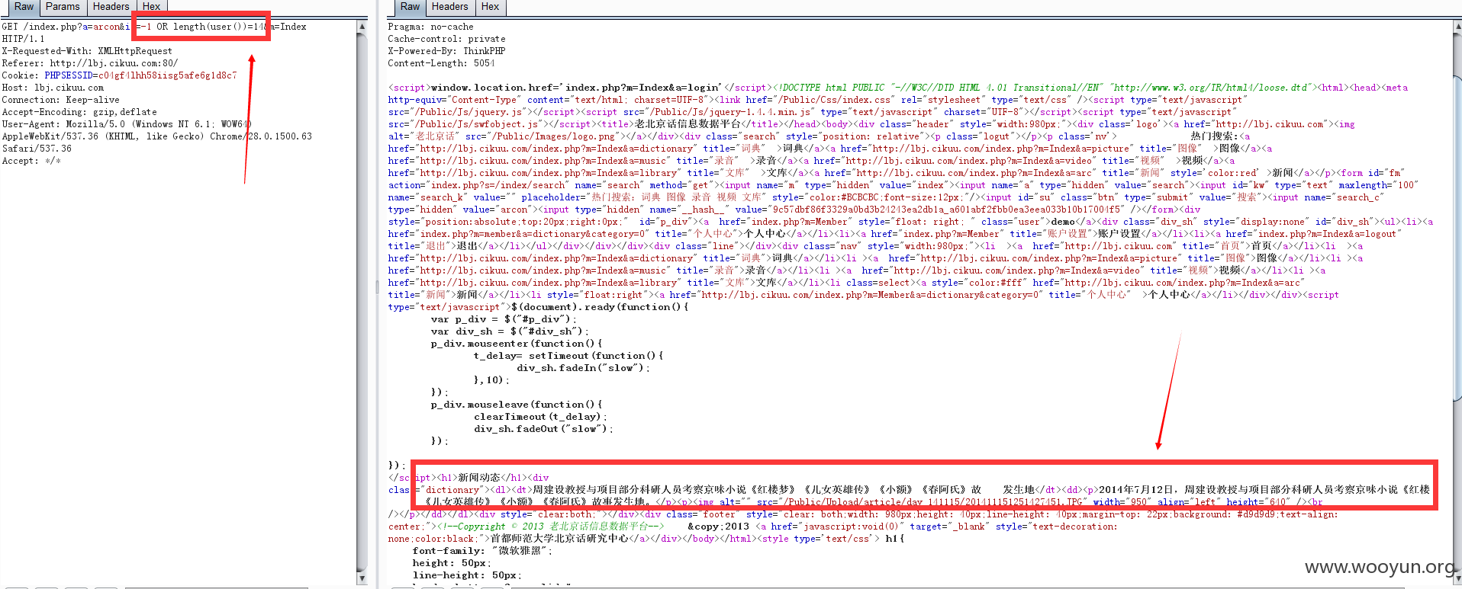Click the 'Safari/537.36' text in the request

click(x=37, y=149)
